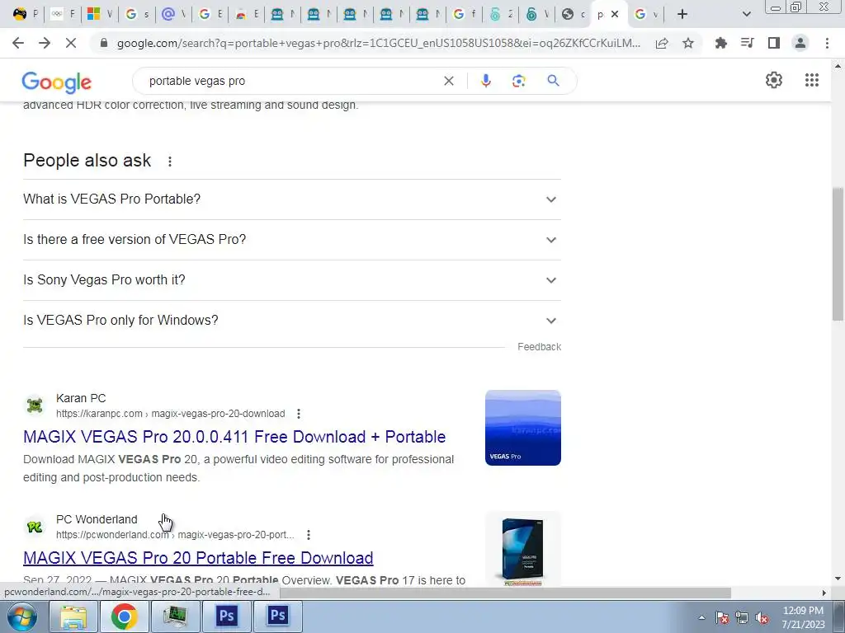Clear the search query with the X
Viewport: 845px width, 633px height.
(448, 81)
